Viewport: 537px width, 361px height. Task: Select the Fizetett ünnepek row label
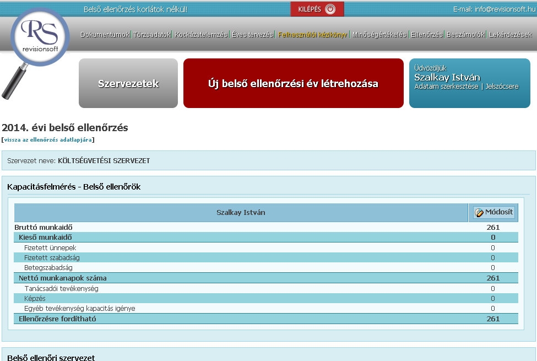[x=50, y=248]
